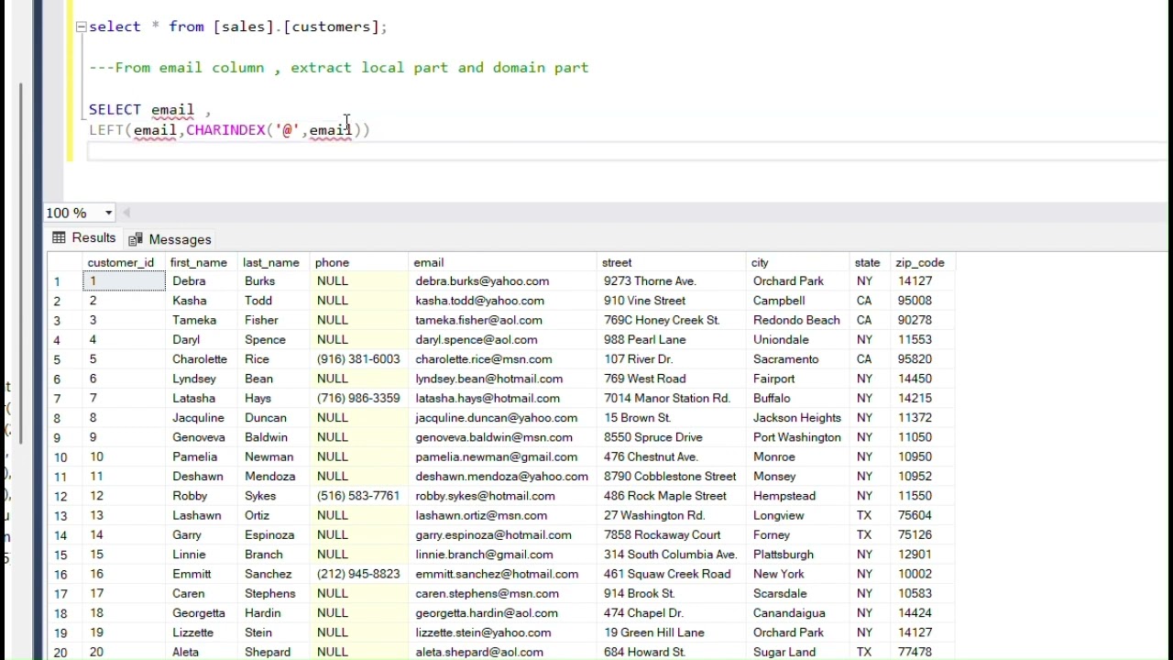Click the Messages tab icon
The height and width of the screenshot is (660, 1173).
pyautogui.click(x=136, y=239)
